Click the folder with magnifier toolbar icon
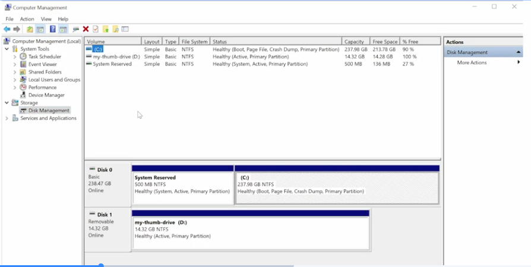 (115, 29)
